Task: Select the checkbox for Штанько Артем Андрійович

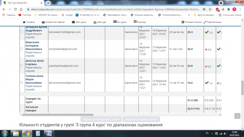Action: click(x=22, y=32)
